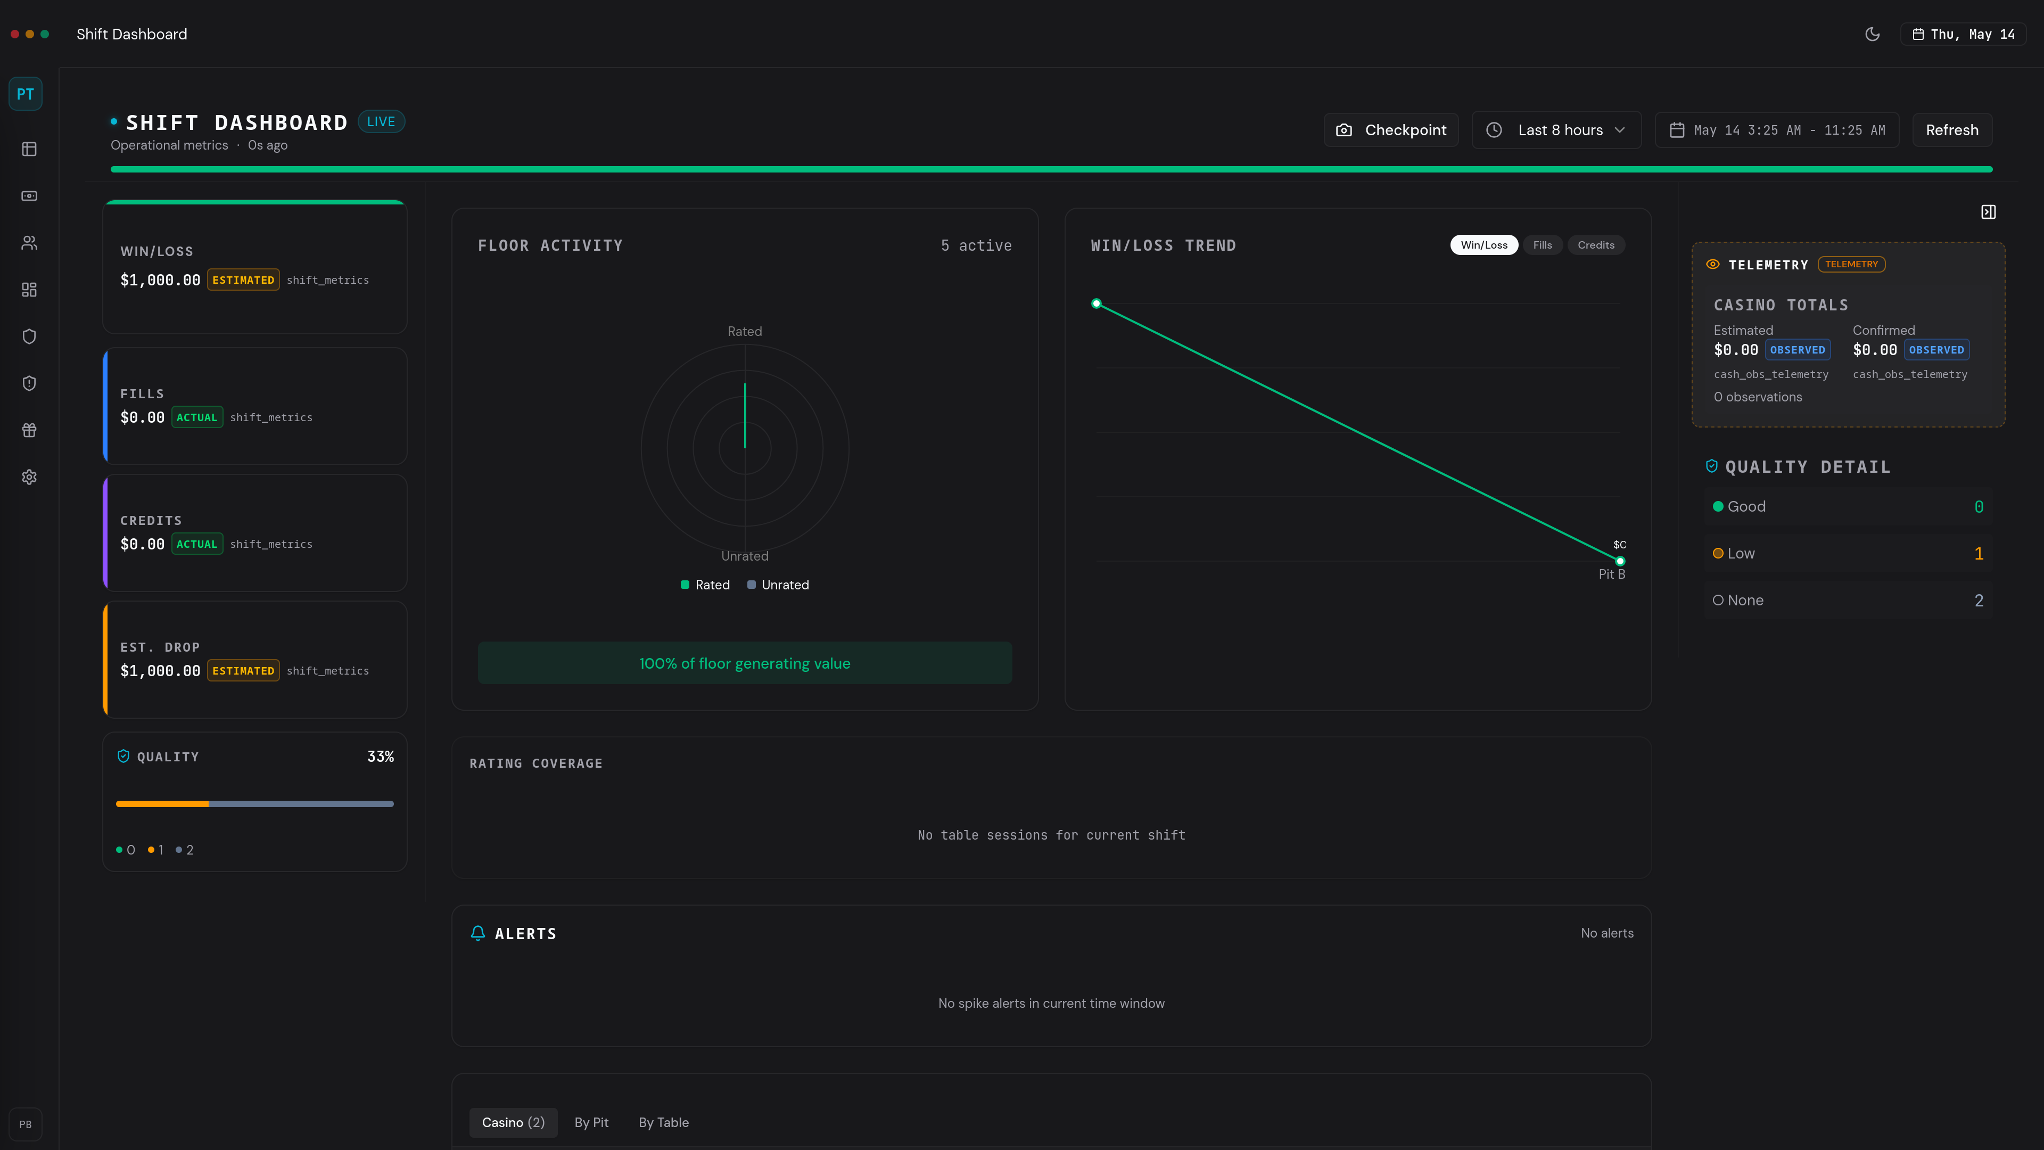Screen dimensions: 2044x1150
Task: Click the camera icon on Checkpoint
Action: point(1344,130)
